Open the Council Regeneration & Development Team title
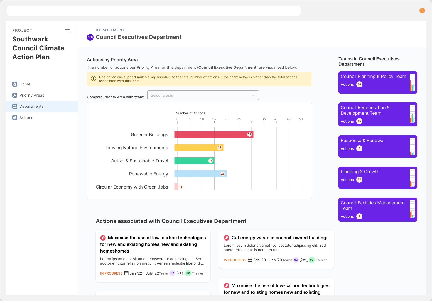The height and width of the screenshot is (301, 432). [x=365, y=111]
